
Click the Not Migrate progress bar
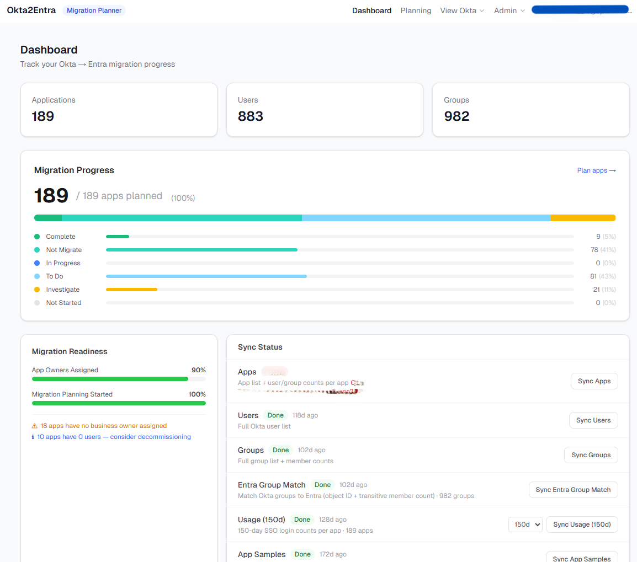pos(340,250)
